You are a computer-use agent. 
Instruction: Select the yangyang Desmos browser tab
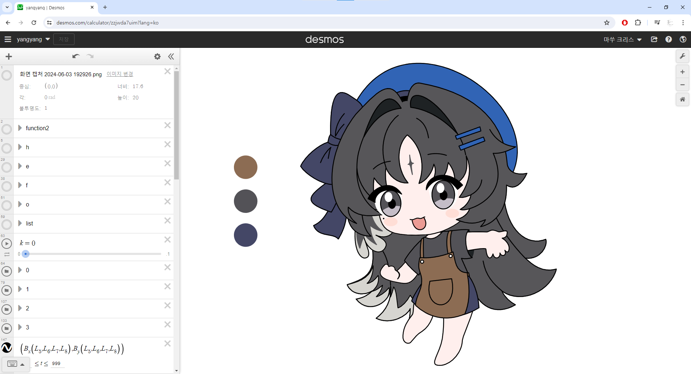(x=56, y=8)
